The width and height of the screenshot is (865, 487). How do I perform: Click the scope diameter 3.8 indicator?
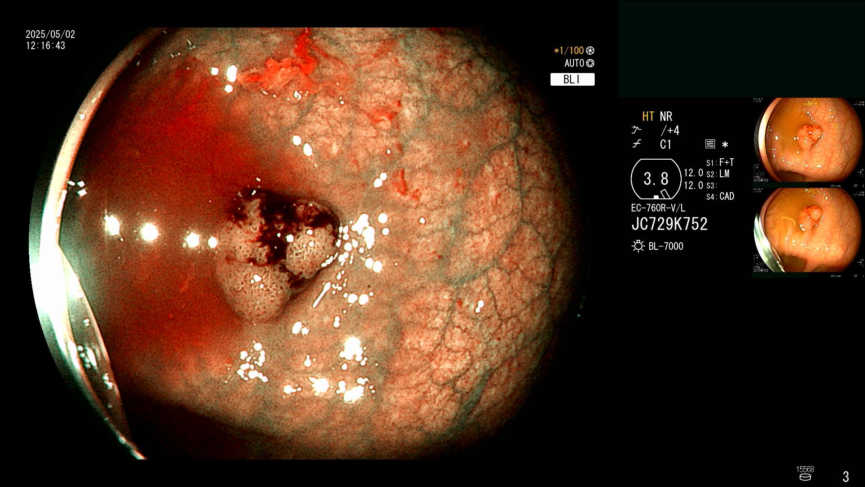pos(656,179)
